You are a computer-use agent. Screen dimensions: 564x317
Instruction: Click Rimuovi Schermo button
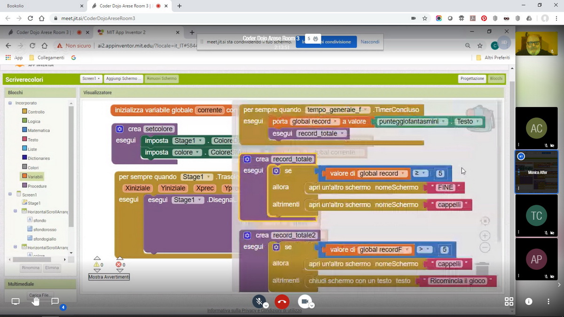point(162,78)
